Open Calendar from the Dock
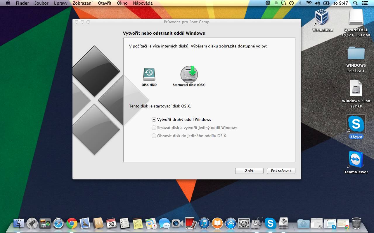This screenshot has height=233, width=374. [111, 223]
